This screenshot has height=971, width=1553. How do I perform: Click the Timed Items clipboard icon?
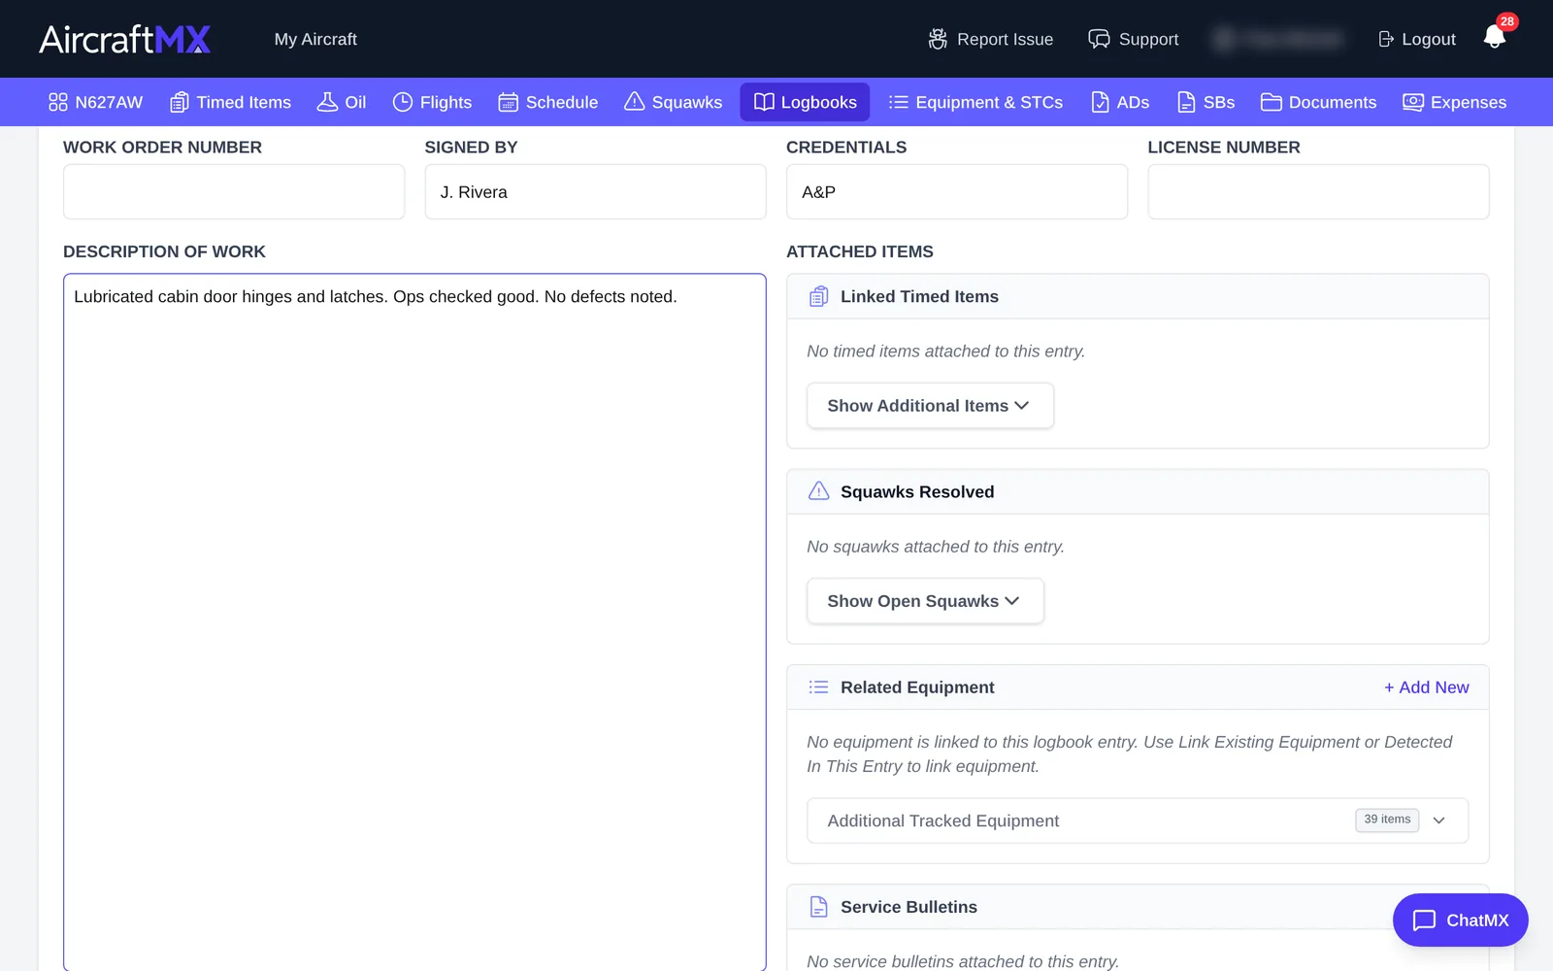(180, 102)
